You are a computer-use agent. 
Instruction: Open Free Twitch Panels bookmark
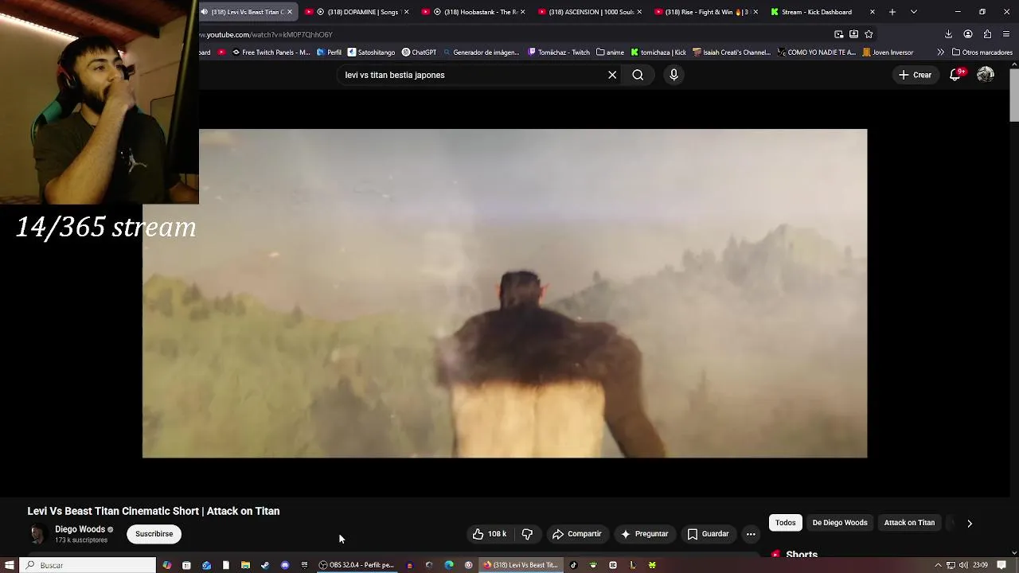(x=271, y=53)
